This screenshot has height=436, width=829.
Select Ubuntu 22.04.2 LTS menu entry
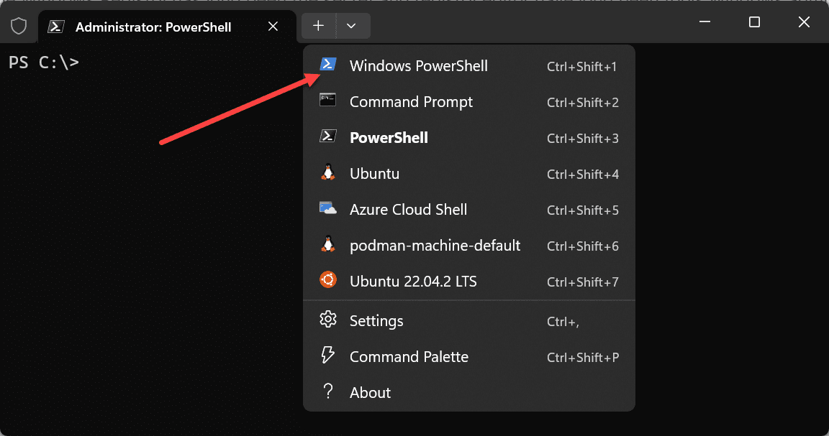(413, 282)
